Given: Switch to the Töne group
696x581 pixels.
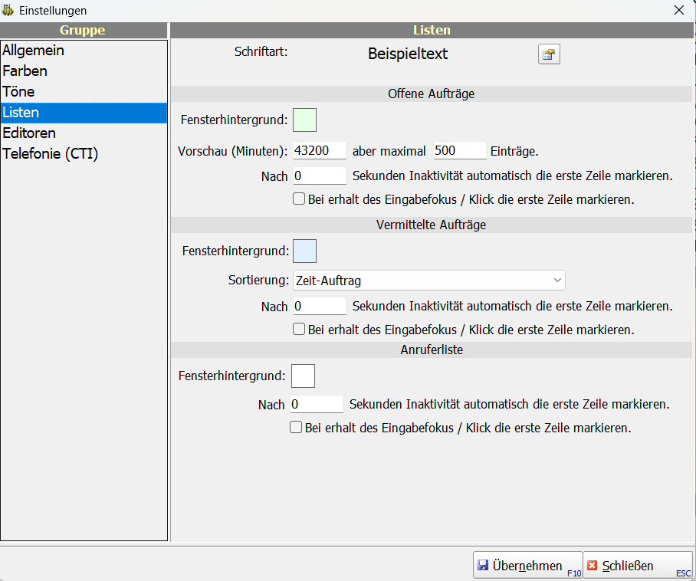Looking at the screenshot, I should coord(19,92).
